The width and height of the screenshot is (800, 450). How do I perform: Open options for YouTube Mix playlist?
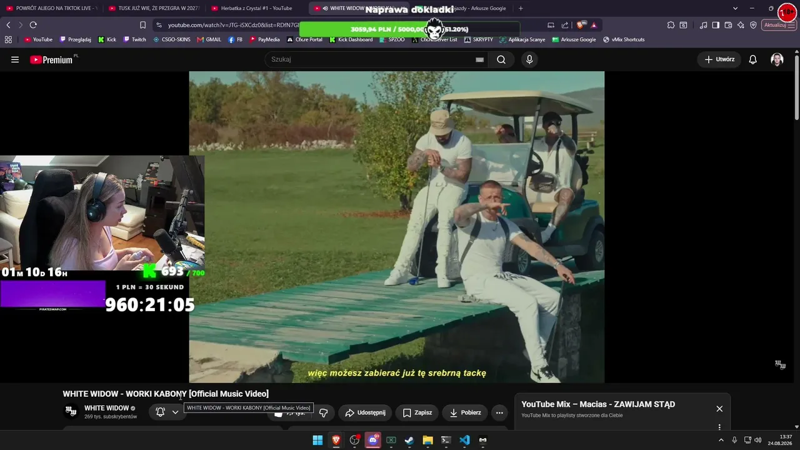tap(719, 427)
